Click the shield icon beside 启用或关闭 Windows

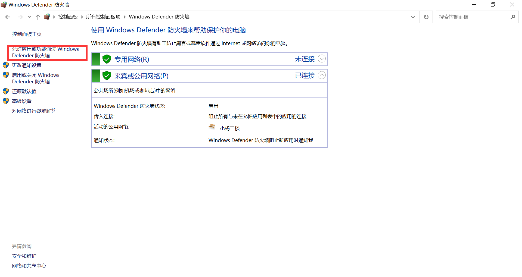[6, 75]
